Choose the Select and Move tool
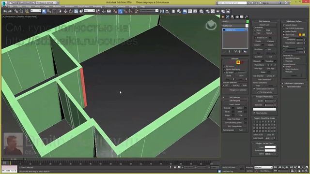 [x=65, y=12]
